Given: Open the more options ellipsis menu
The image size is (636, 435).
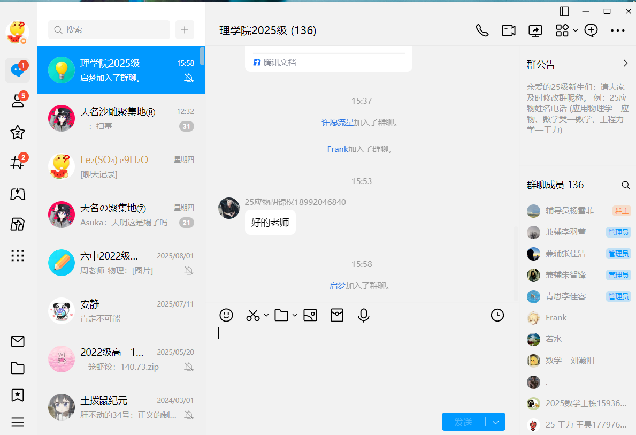Looking at the screenshot, I should [x=618, y=30].
